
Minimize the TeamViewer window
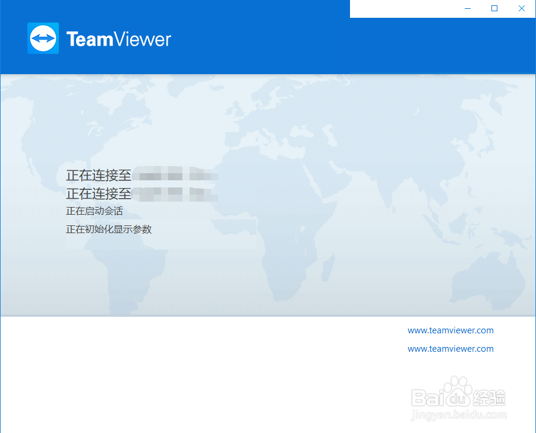pyautogui.click(x=468, y=8)
